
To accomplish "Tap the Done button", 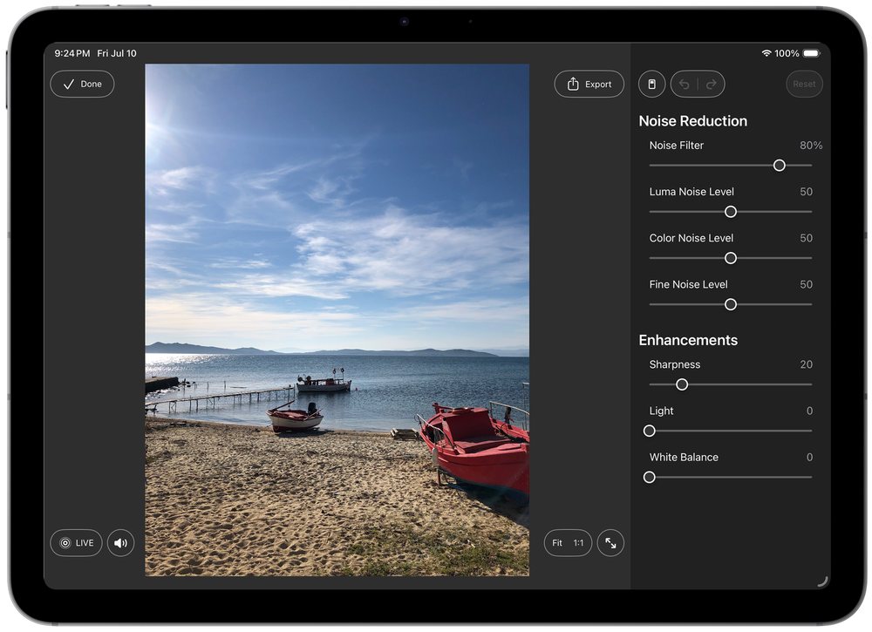I will pyautogui.click(x=82, y=84).
